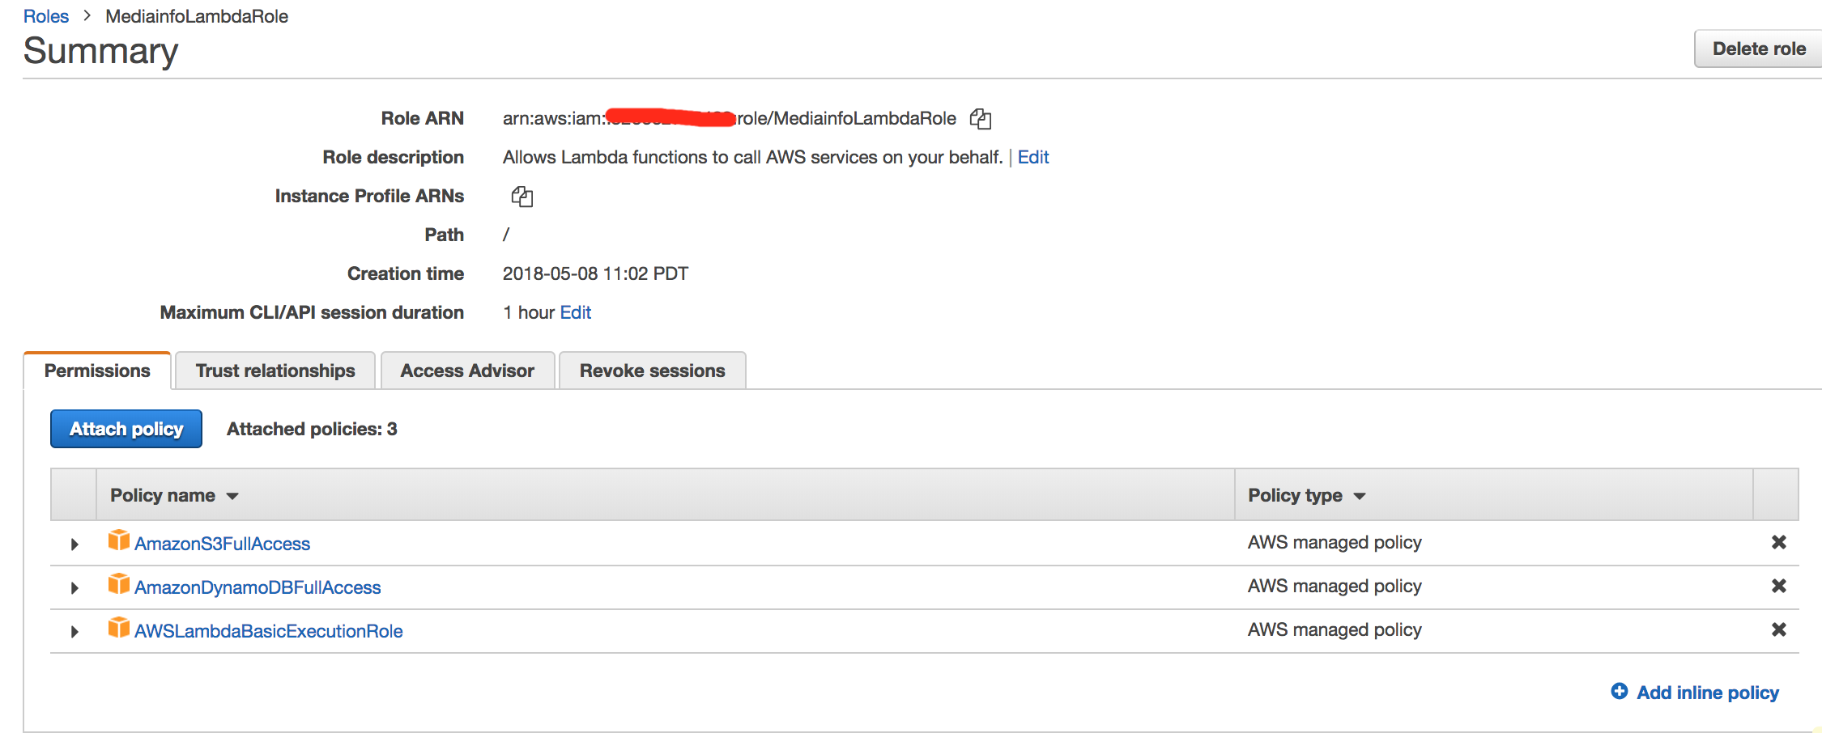Click the MediainfoLambdaRole breadcrumb text
The width and height of the screenshot is (1822, 733).
coord(197,16)
